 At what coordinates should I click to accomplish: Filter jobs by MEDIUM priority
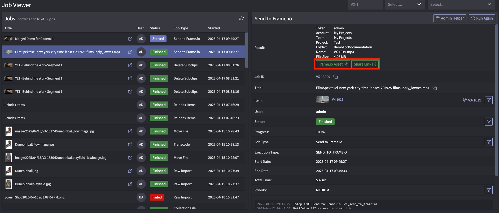[x=489, y=190]
